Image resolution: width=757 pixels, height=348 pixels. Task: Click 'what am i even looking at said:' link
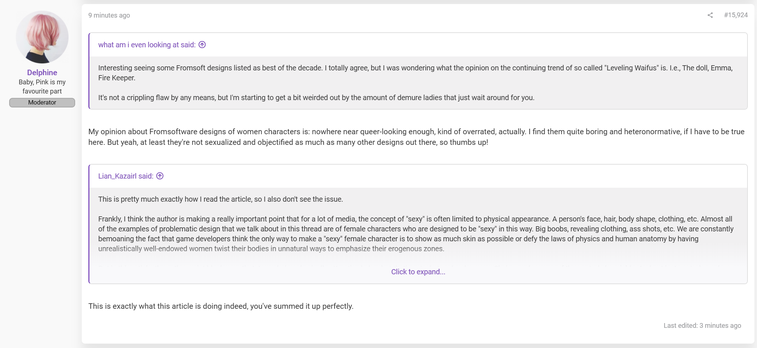coord(147,45)
